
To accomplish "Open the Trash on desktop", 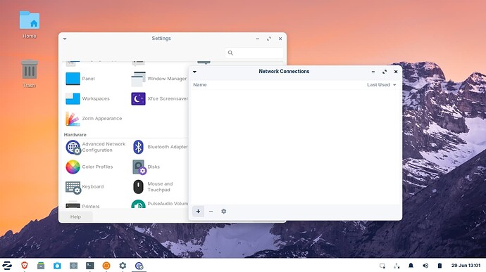I will (30, 74).
